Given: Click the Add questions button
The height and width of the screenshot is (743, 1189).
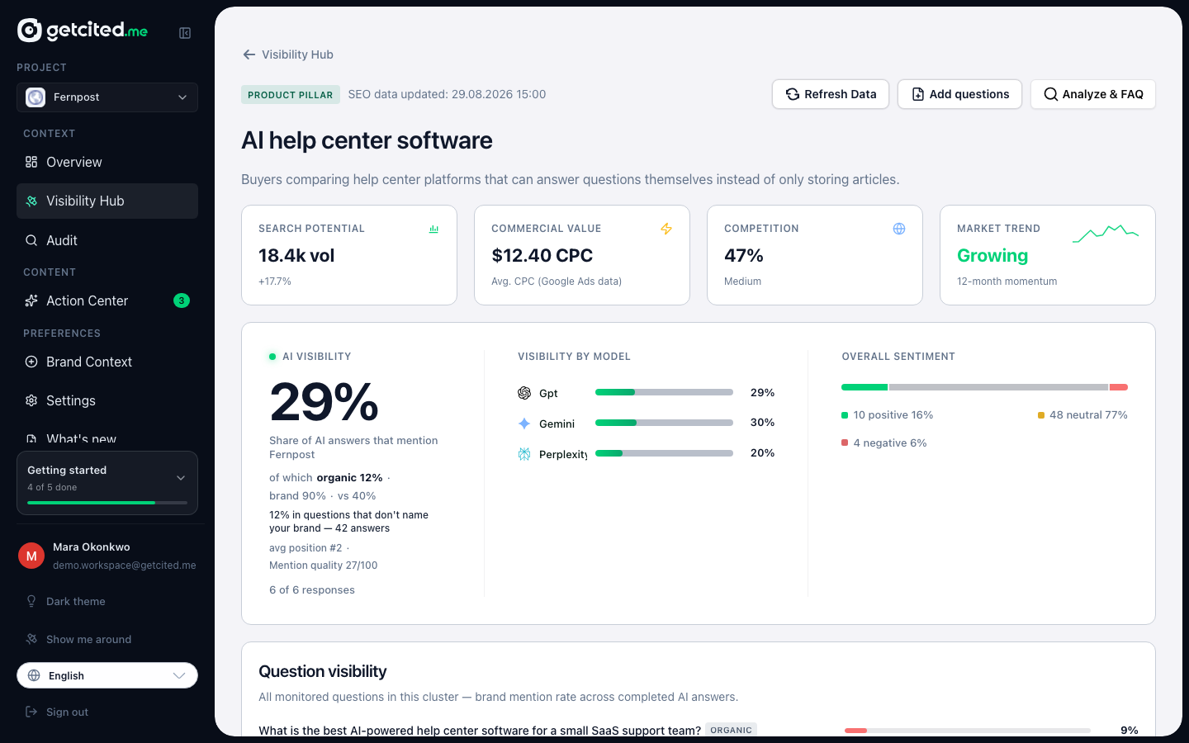Looking at the screenshot, I should 959,94.
